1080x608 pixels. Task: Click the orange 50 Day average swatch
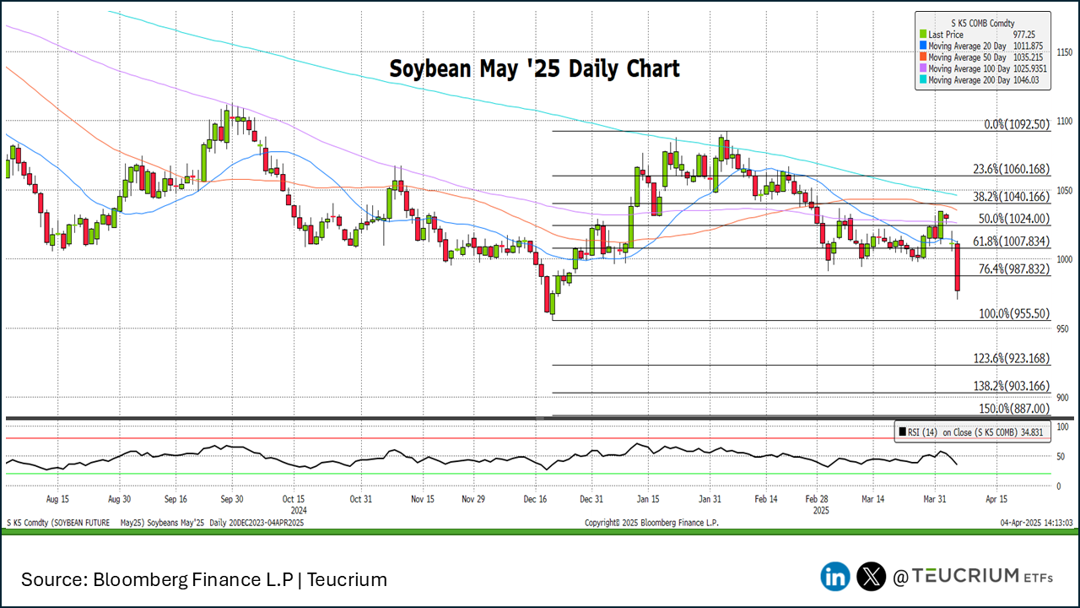pyautogui.click(x=922, y=57)
